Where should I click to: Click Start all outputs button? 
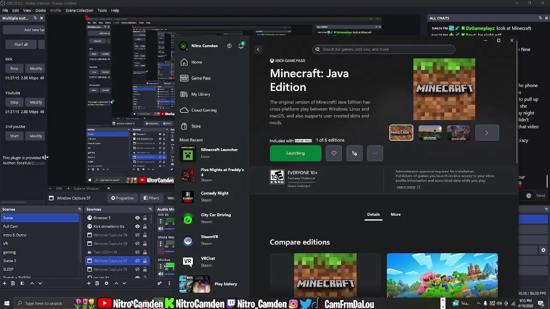tap(21, 45)
